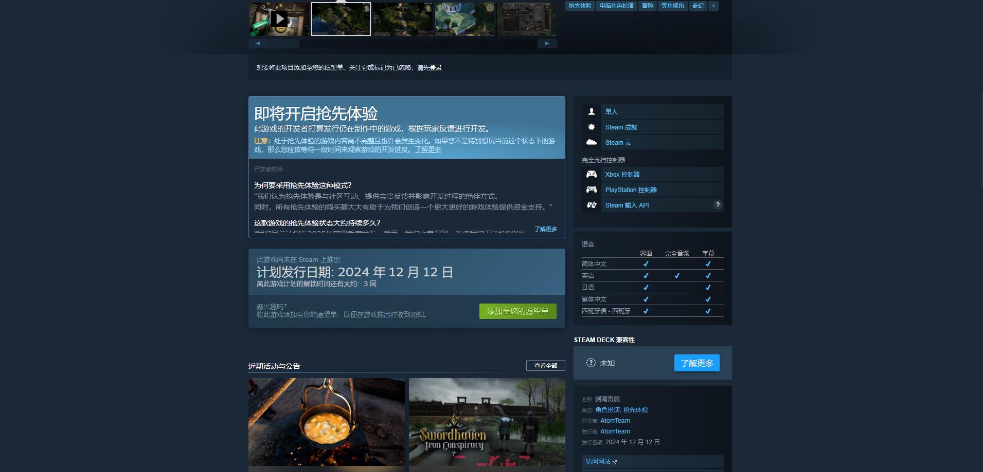Click the Steam achievements star icon

coord(592,127)
